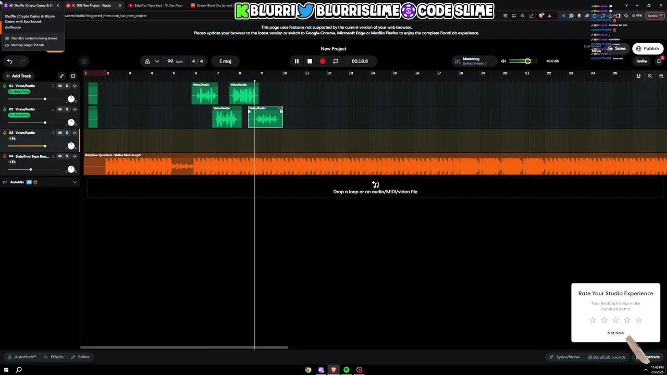This screenshot has width=667, height=375.
Task: Open Fx BabyTron effect on track 02
Action: tap(19, 115)
